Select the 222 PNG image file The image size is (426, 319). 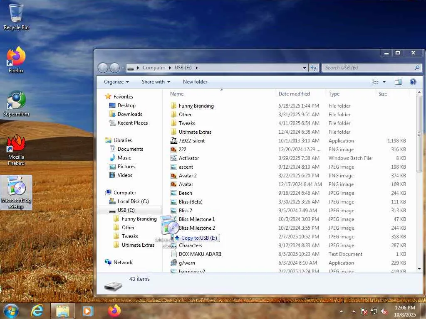pos(182,149)
